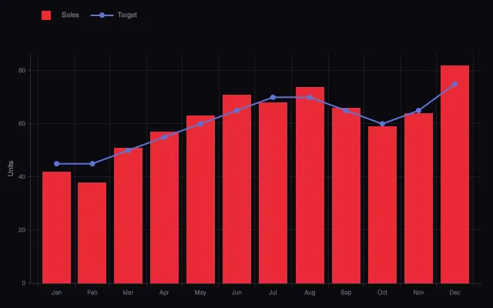
Task: Click the Mar target data point
Action: [128, 151]
